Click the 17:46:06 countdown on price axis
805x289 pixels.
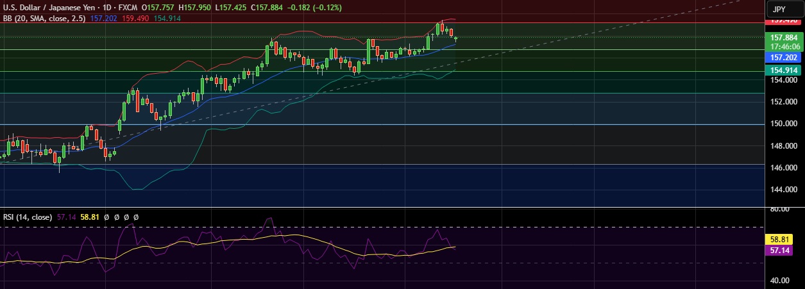click(785, 47)
